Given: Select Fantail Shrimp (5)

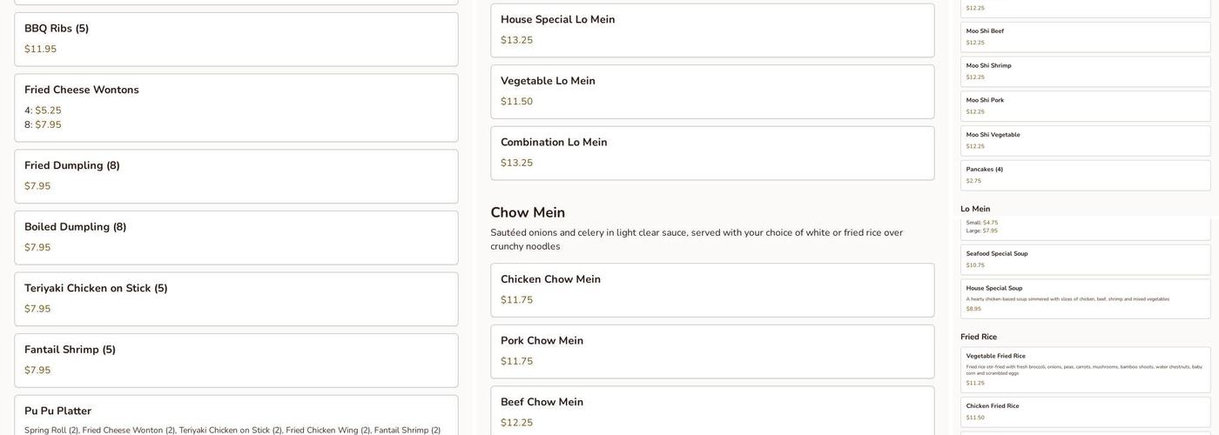Looking at the screenshot, I should [x=236, y=360].
